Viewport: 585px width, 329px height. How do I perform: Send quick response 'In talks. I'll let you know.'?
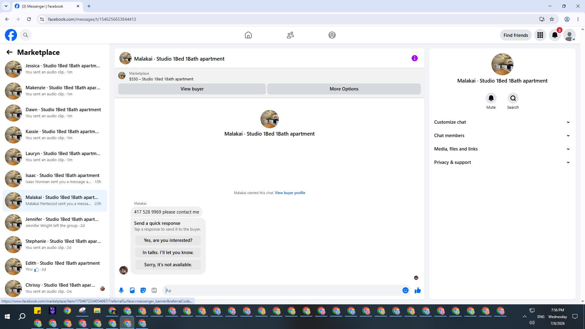168,253
